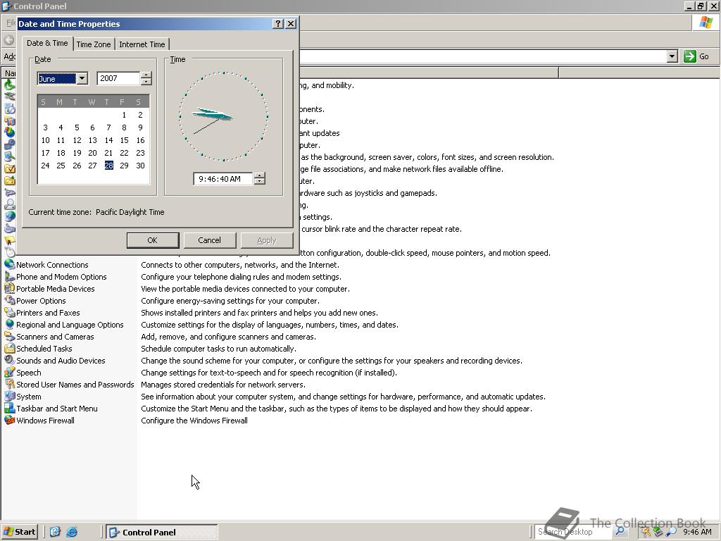The height and width of the screenshot is (541, 721).
Task: Select day 24 in the calendar
Action: click(x=45, y=166)
